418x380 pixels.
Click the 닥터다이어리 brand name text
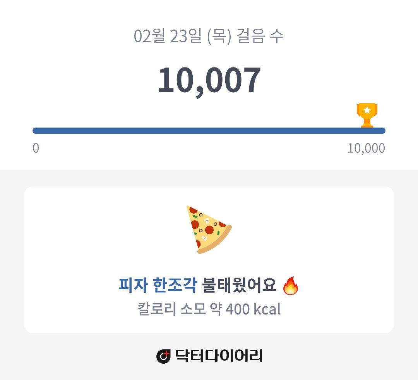pos(219,356)
